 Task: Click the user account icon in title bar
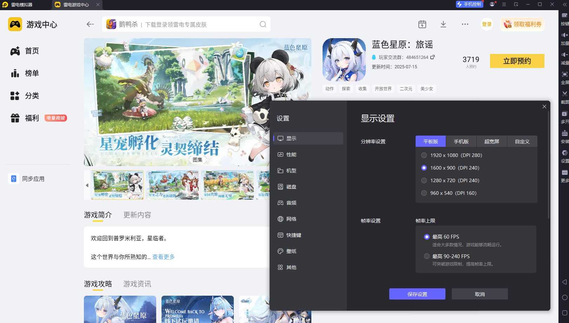click(x=492, y=4)
